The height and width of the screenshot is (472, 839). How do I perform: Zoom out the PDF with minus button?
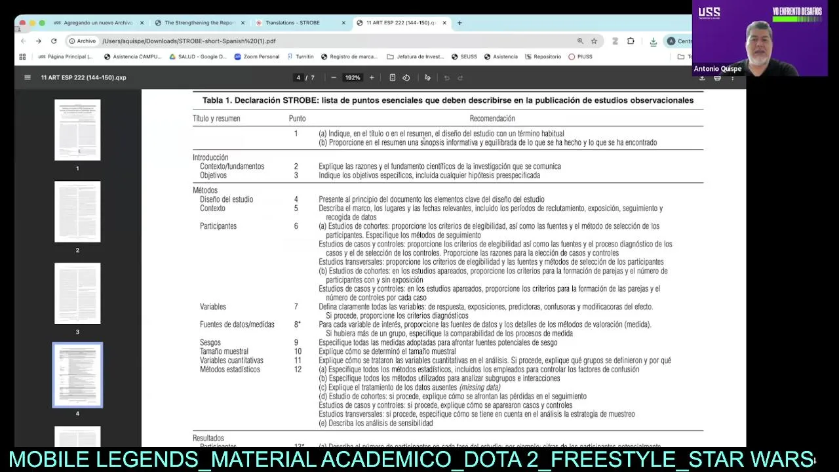point(333,77)
